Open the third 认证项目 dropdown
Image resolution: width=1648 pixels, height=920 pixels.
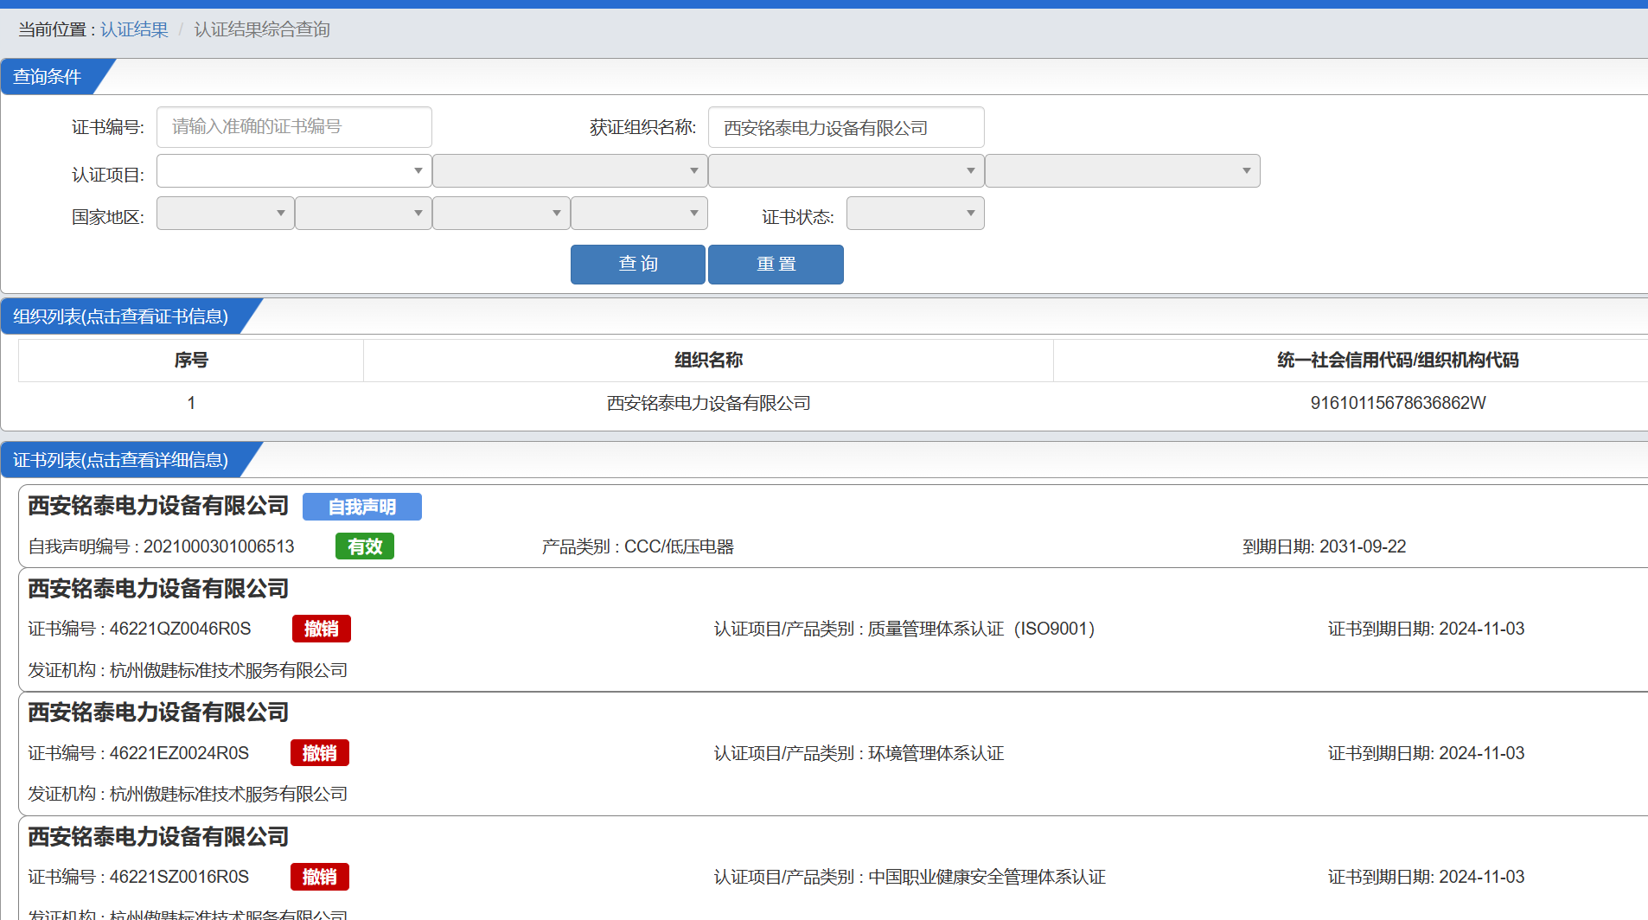point(846,171)
